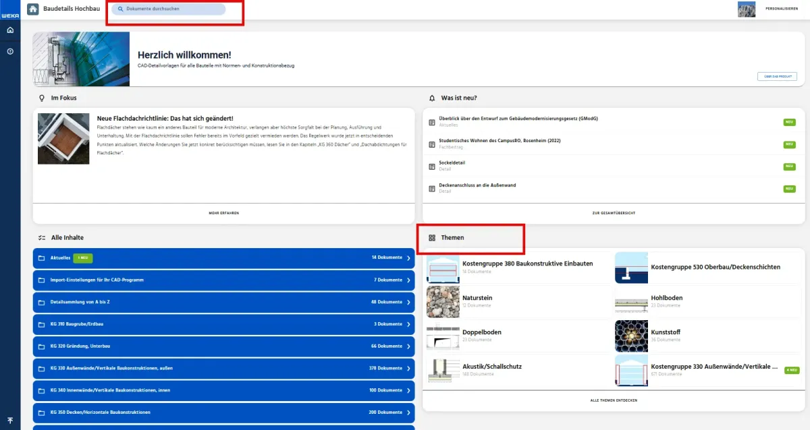Viewport: 810px width, 430px height.
Task: Click the folder icon of KG 320 Gründung, Unterbau
Action: click(42, 346)
